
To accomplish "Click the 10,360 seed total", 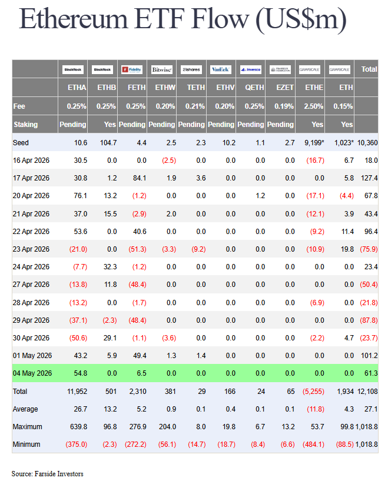I will (x=367, y=143).
